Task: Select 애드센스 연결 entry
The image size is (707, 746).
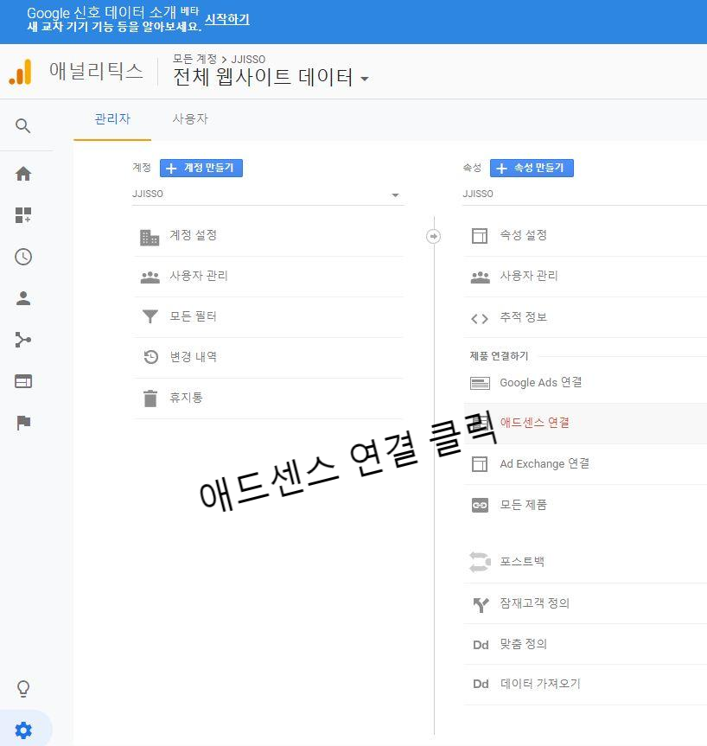Action: pos(585,424)
